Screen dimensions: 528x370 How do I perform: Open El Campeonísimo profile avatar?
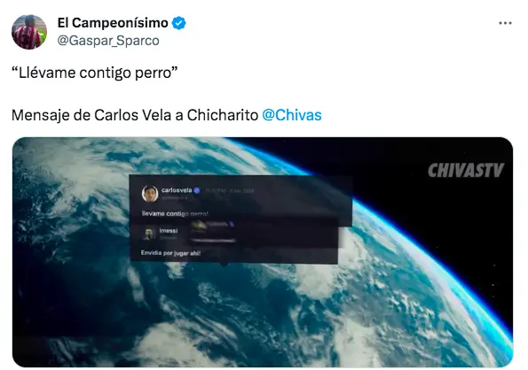pyautogui.click(x=29, y=32)
